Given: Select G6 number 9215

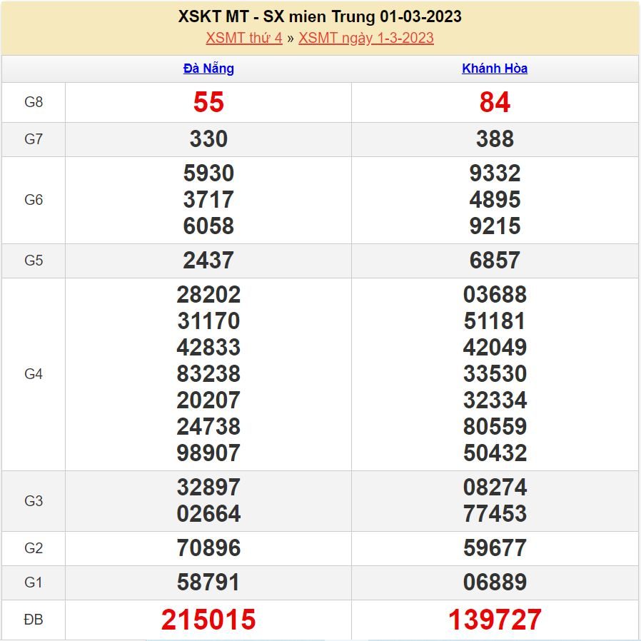Looking at the screenshot, I should tap(495, 226).
